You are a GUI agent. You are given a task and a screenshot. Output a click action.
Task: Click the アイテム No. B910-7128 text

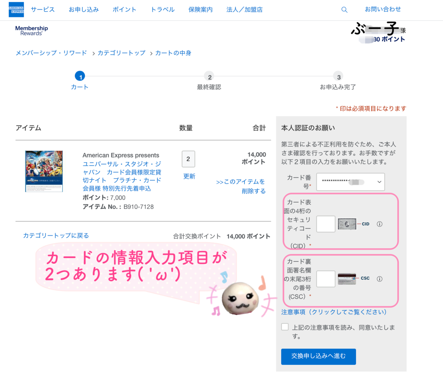118,207
